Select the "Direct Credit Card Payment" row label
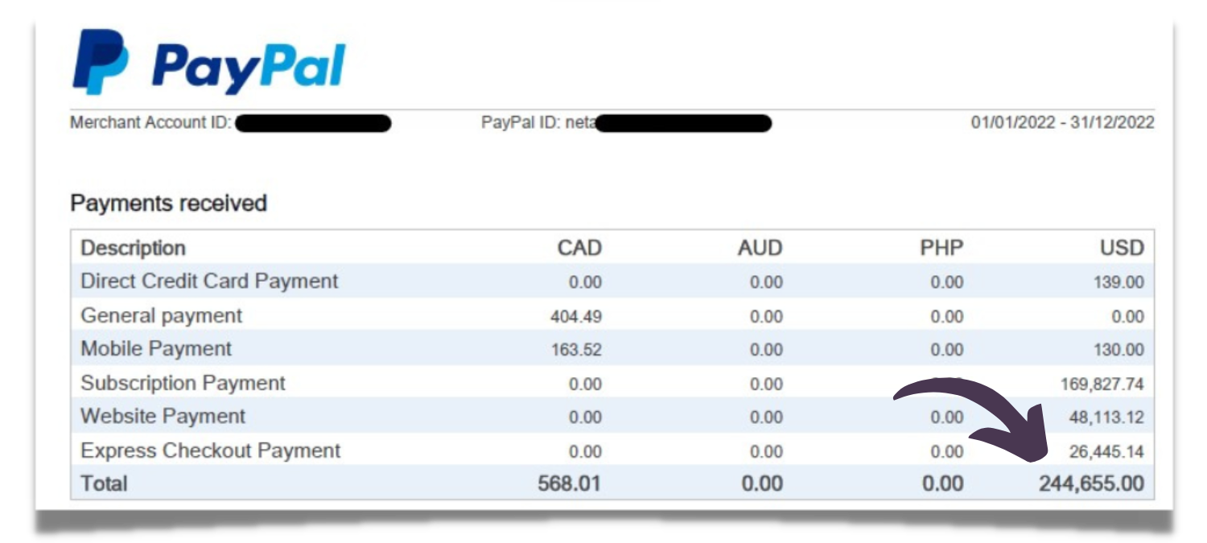The image size is (1207, 543). pos(210,282)
